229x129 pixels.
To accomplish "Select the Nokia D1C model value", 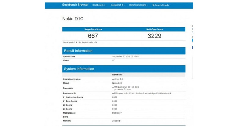I will tap(117, 83).
